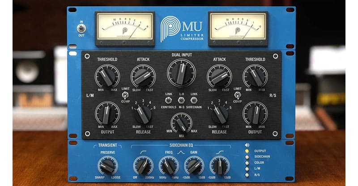Click the left gain reduction VU meter
This screenshot has height=186, width=358.
click(125, 29)
